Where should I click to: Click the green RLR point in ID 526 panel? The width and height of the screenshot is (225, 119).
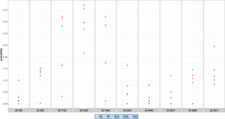(40, 68)
